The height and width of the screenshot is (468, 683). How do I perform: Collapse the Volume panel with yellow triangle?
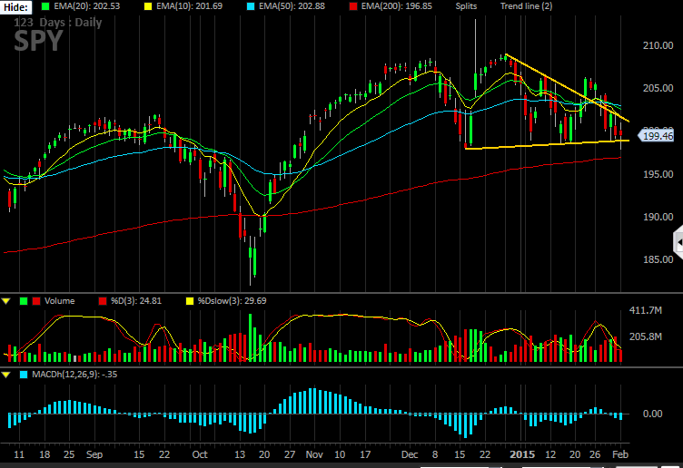pyautogui.click(x=6, y=301)
